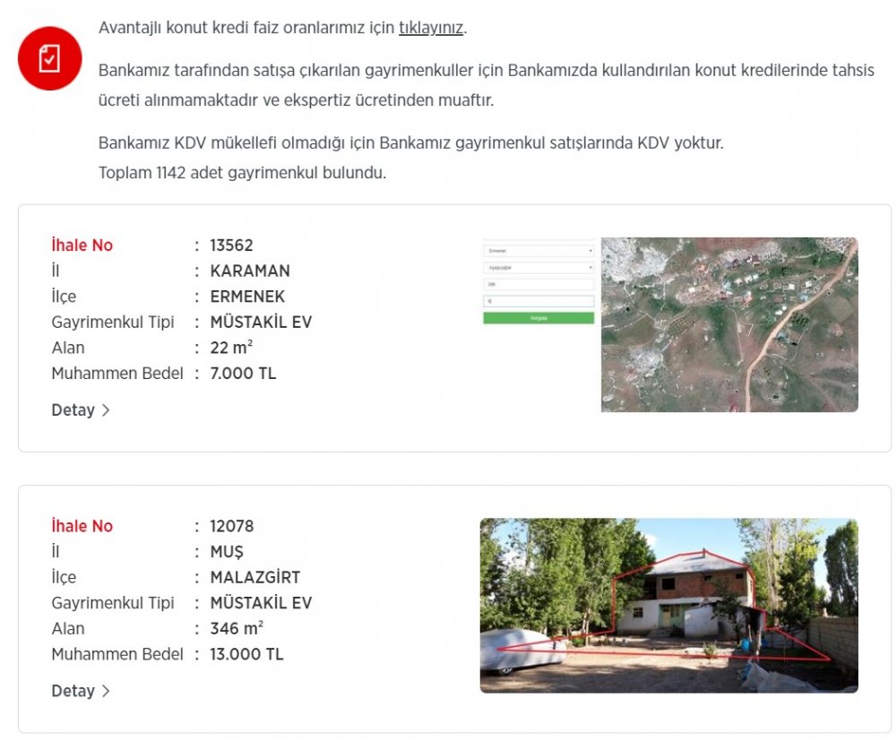Click the 13.000 TL price value
The width and height of the screenshot is (896, 741).
pyautogui.click(x=246, y=654)
